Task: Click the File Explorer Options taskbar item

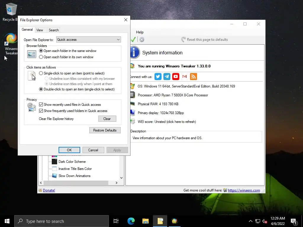Action: click(160, 221)
